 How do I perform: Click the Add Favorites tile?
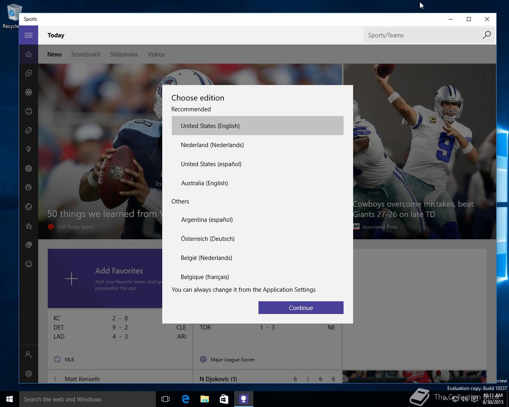[105, 278]
